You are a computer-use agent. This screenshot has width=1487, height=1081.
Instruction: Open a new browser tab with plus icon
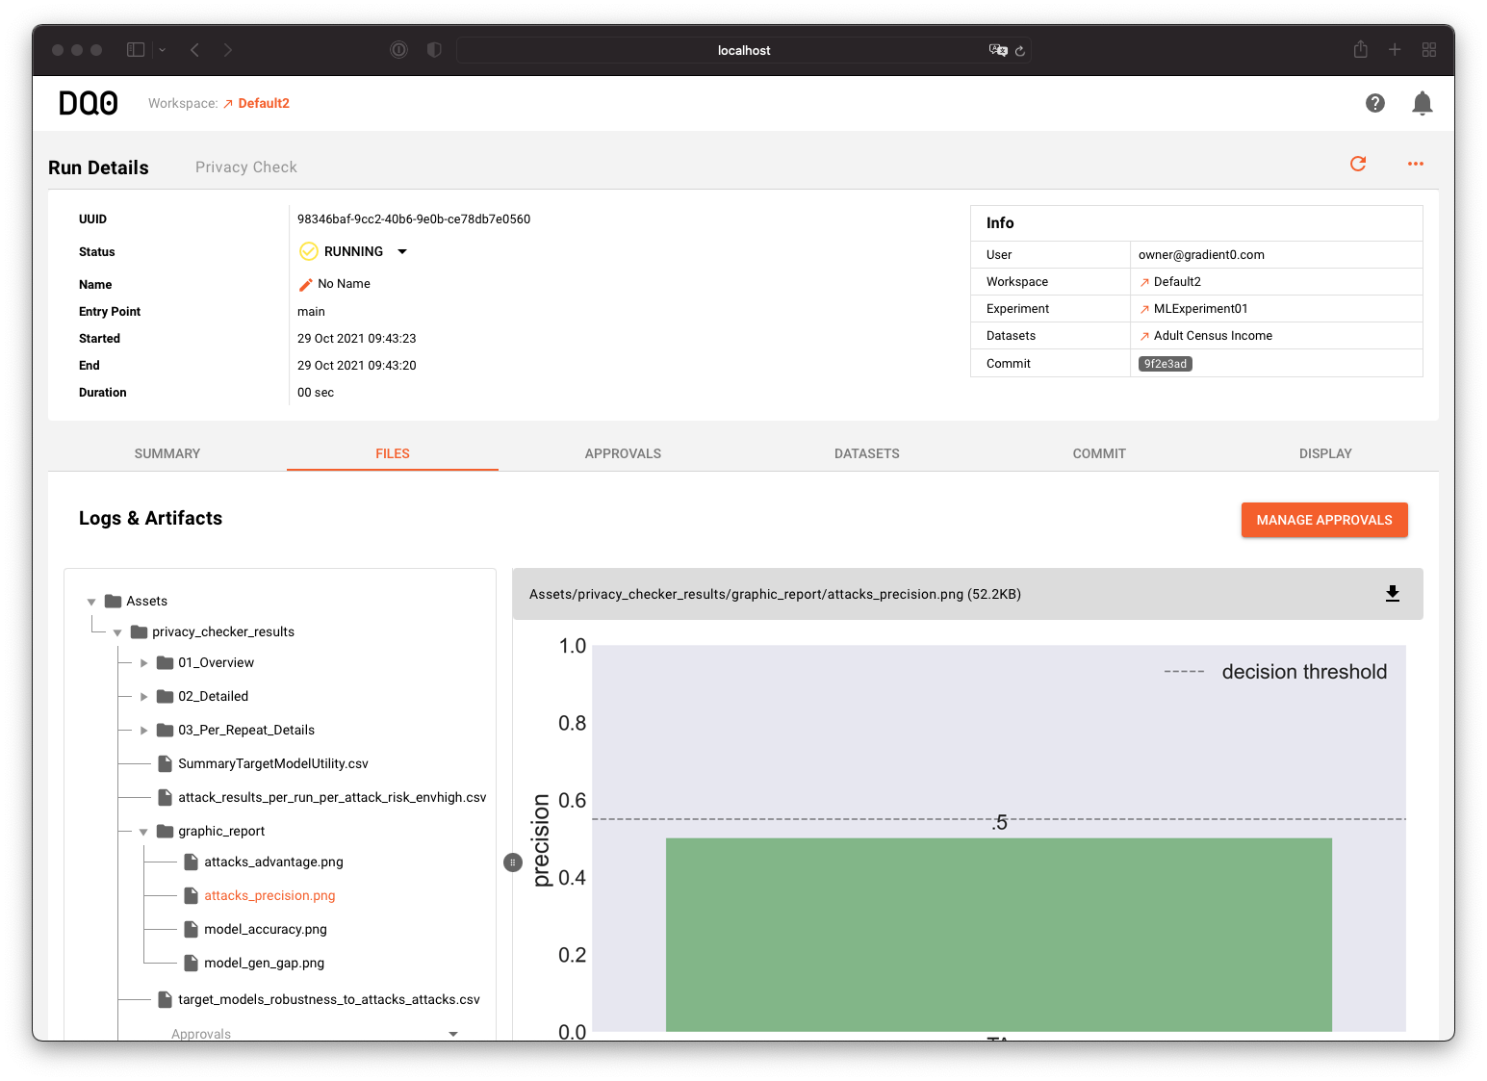click(1395, 49)
